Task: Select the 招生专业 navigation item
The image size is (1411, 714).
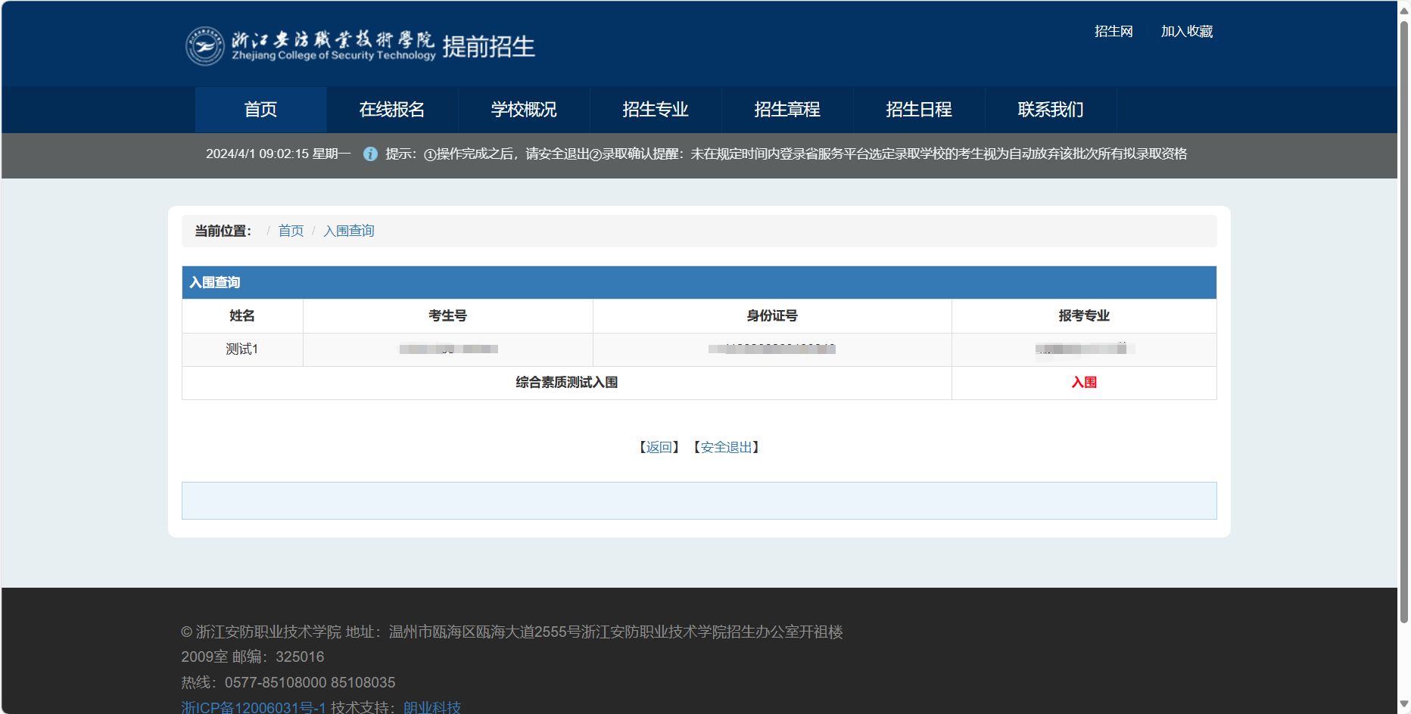Action: pos(656,110)
